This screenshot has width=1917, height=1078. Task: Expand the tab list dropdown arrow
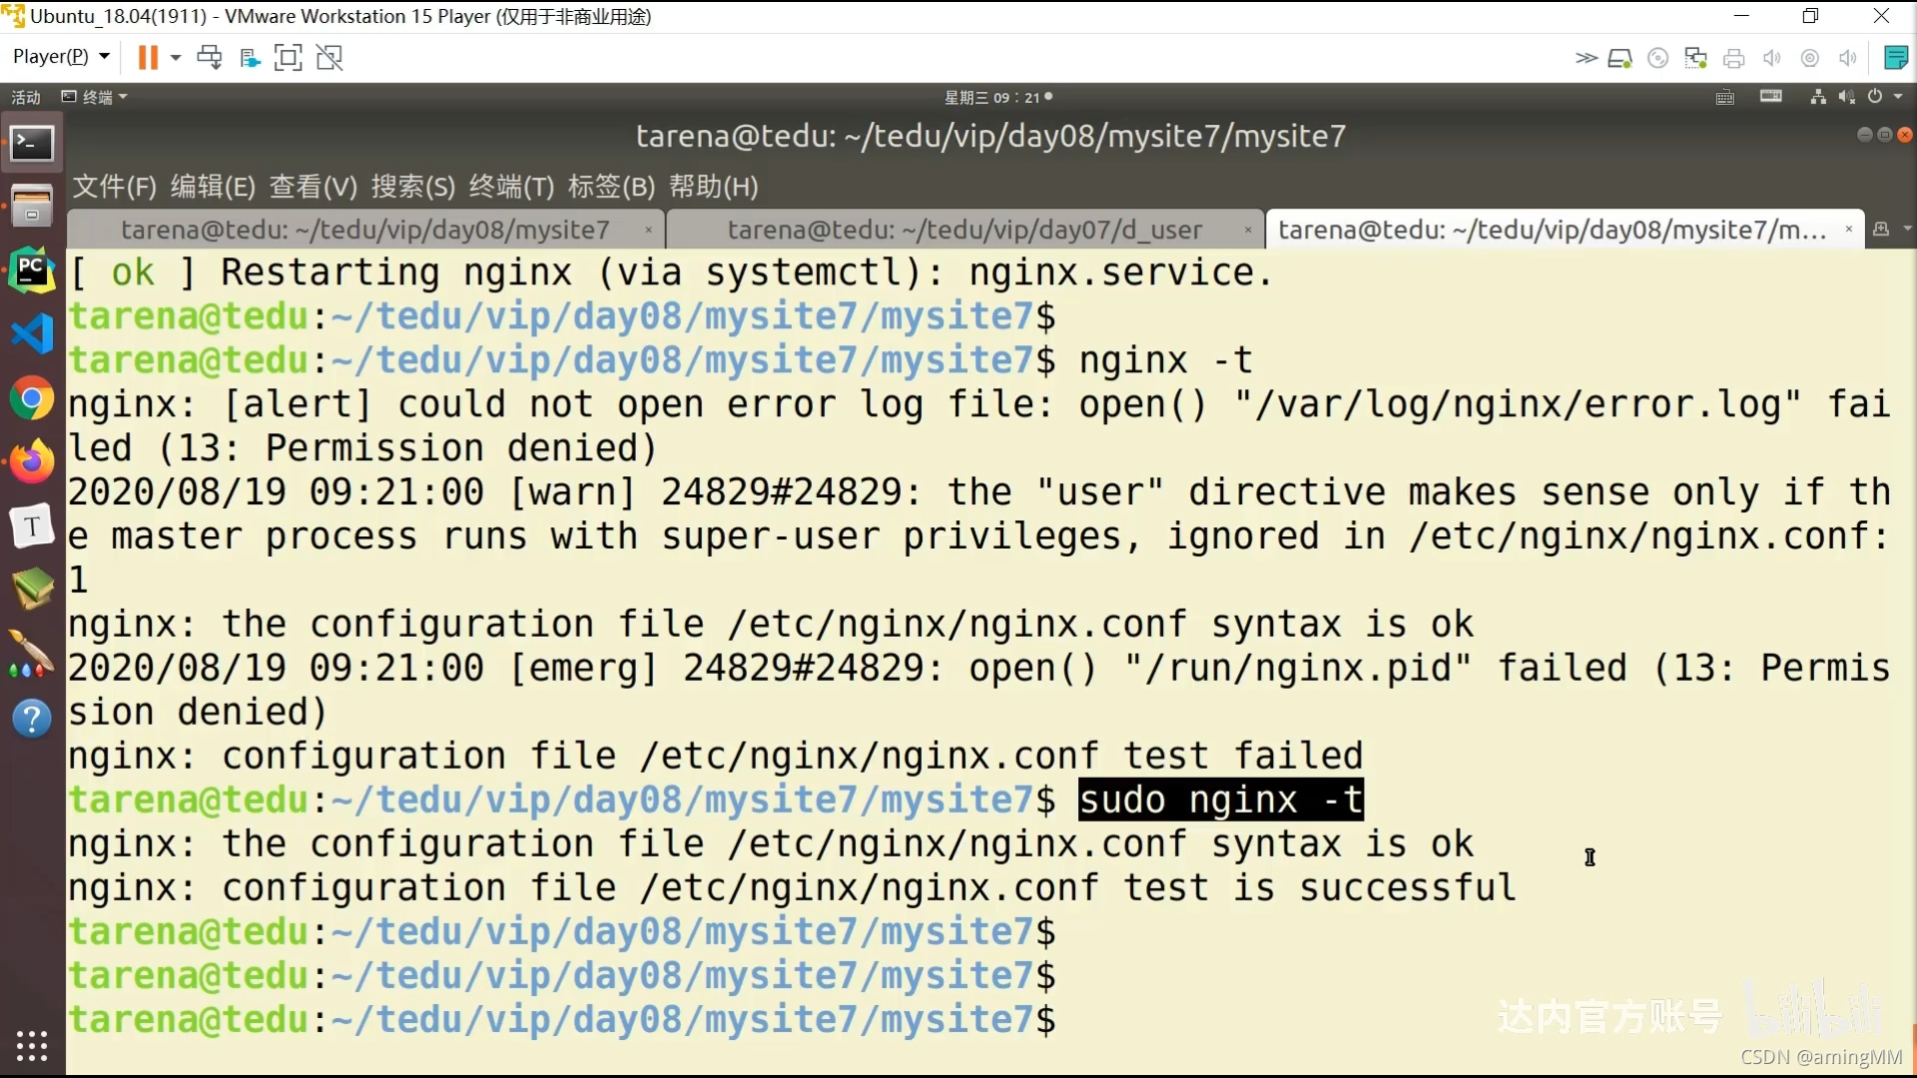(x=1907, y=230)
